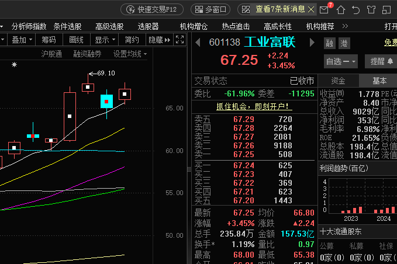This screenshot has width=397, height=264.
Task: Set a price alert with 提醒
Action: [x=381, y=61]
